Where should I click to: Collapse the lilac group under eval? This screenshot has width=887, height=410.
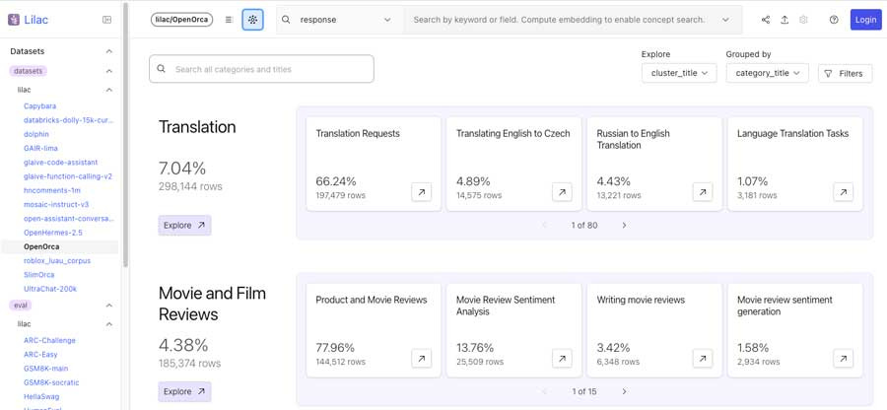(x=109, y=324)
